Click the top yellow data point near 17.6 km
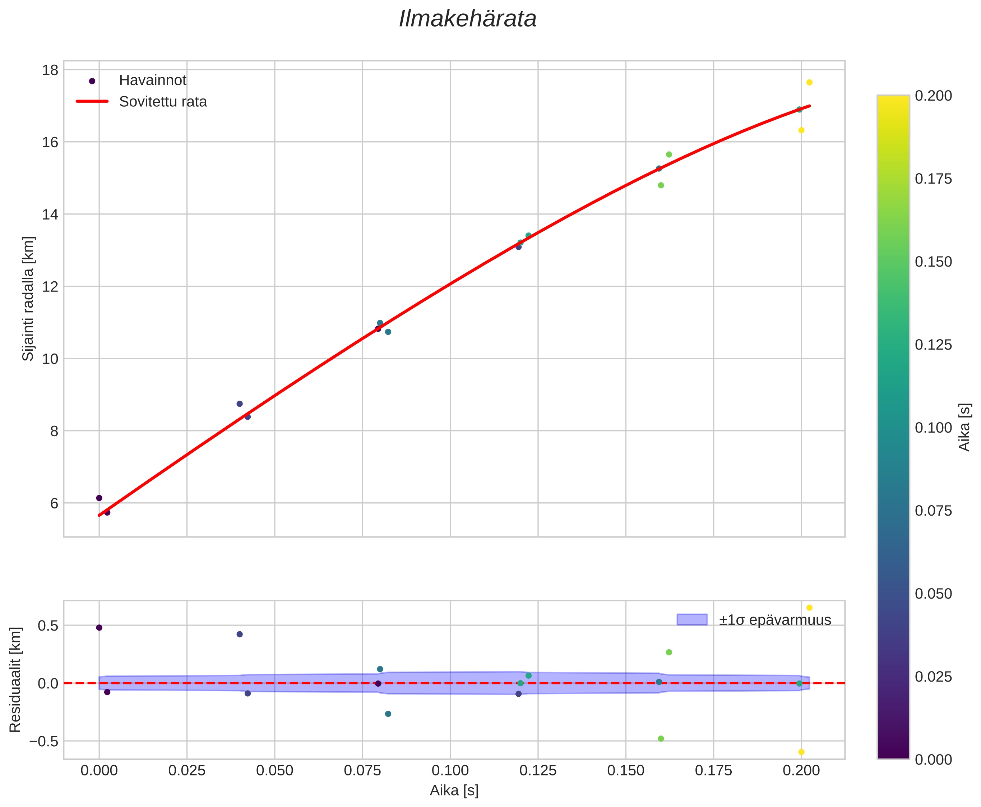981x807 pixels. tap(809, 82)
